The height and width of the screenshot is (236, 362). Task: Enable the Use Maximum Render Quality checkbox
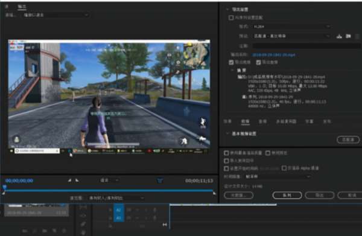pyautogui.click(x=226, y=153)
